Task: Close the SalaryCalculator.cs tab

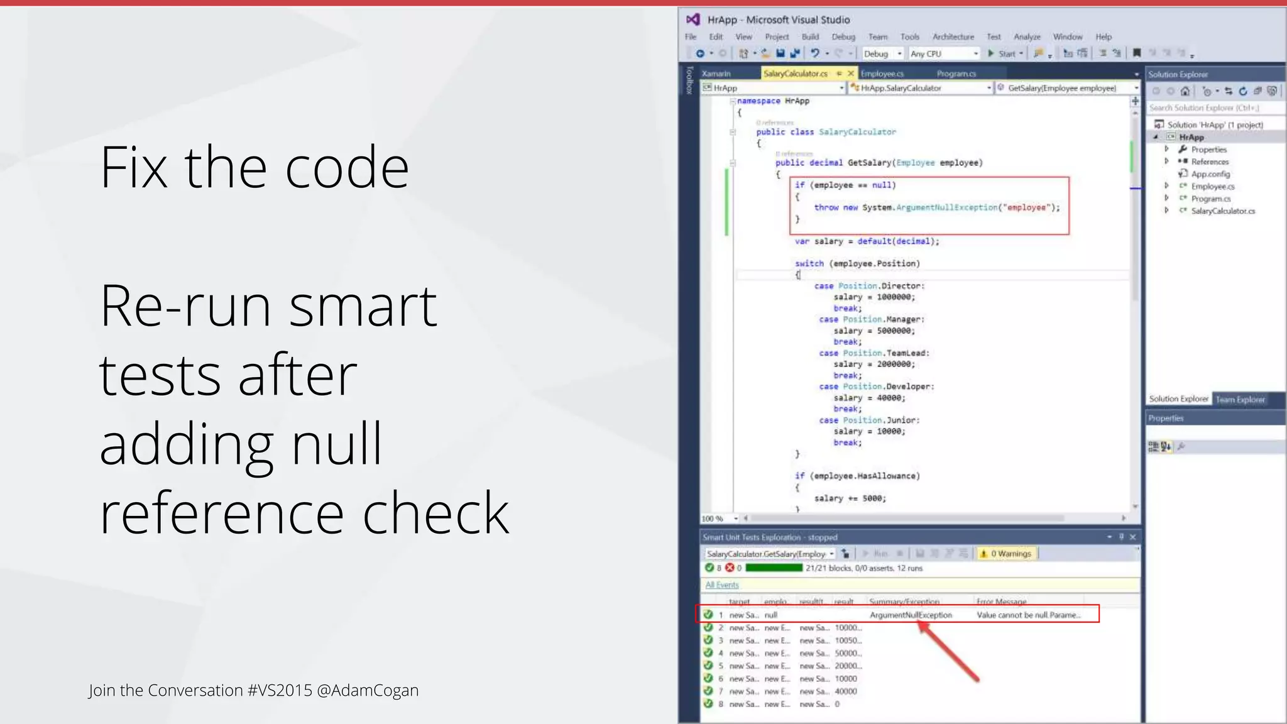Action: (x=851, y=74)
